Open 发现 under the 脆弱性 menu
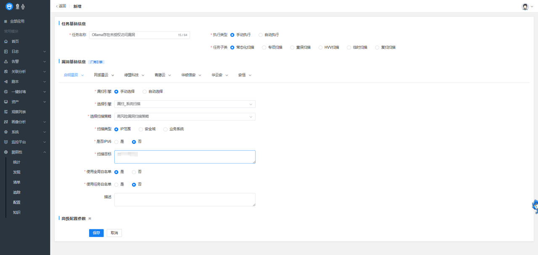This screenshot has width=538, height=255. pos(17,172)
